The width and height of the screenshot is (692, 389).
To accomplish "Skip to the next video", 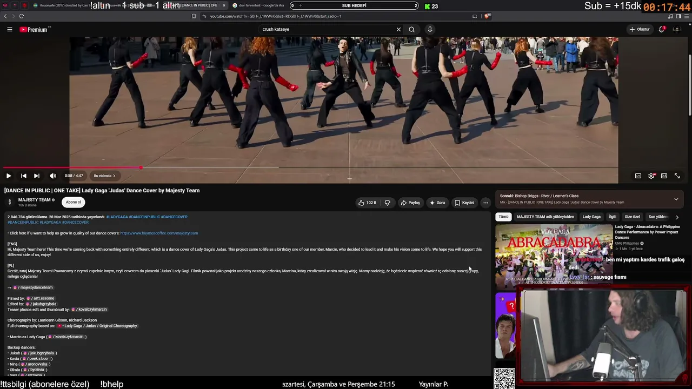I will pyautogui.click(x=37, y=176).
